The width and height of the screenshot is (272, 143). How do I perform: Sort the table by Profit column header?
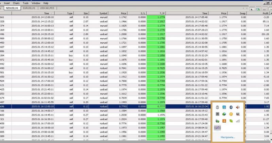(x=261, y=13)
